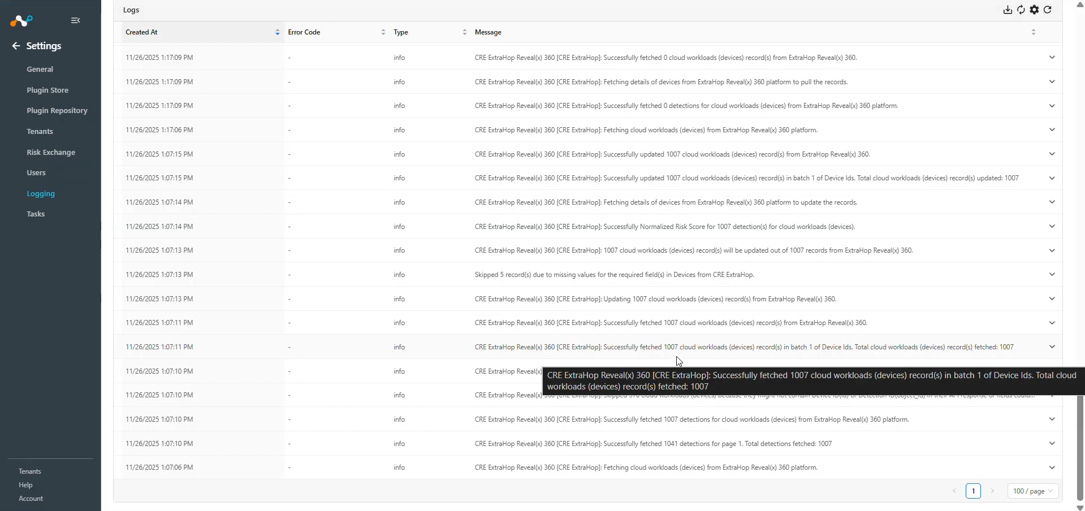The image size is (1085, 511).
Task: Expand the 'Successfully fetched 1007 detections' row
Action: (x=1052, y=419)
